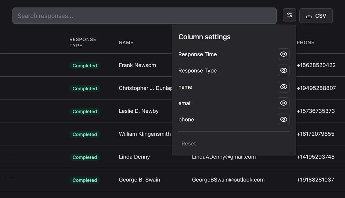Click the download icon inside the CSV button

(309, 16)
